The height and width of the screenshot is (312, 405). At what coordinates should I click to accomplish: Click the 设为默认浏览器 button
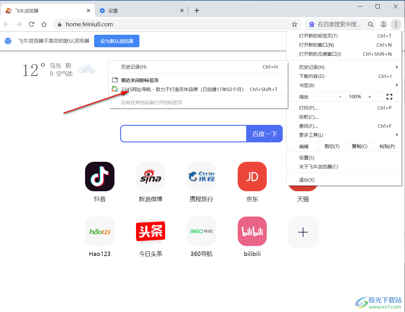(117, 41)
